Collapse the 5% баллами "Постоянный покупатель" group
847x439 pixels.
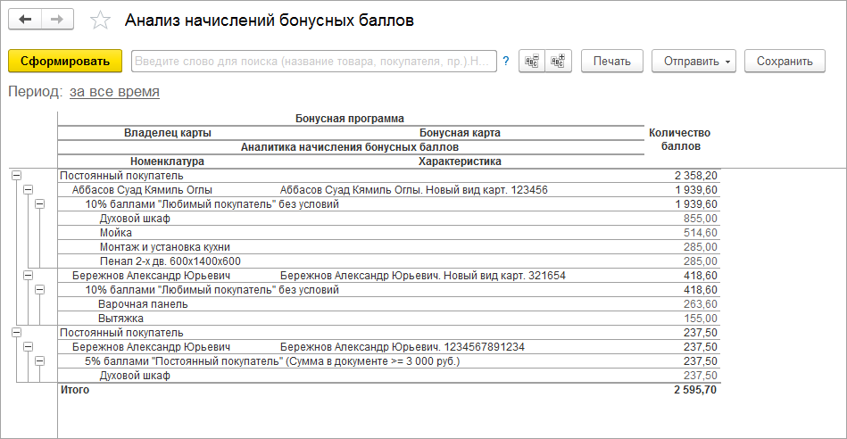click(38, 361)
